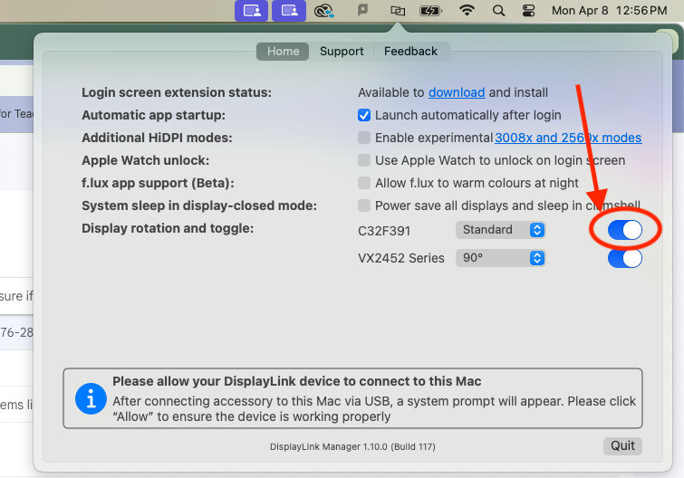Click the 'Automatic app startup:' label

click(153, 115)
